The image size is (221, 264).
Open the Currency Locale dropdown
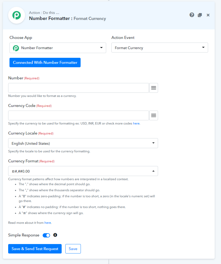point(83,143)
